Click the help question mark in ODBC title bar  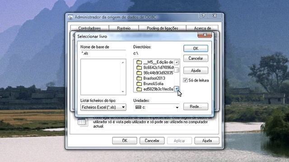pyautogui.click(x=204, y=16)
